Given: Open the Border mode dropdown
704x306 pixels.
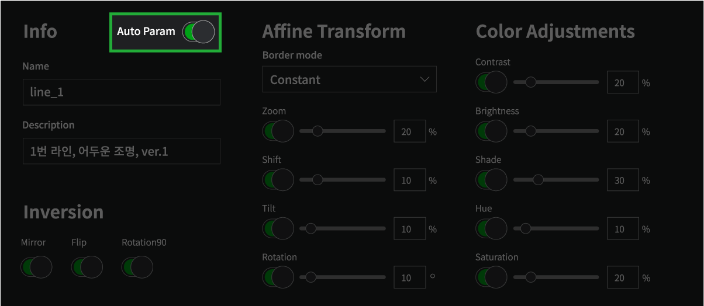Looking at the screenshot, I should click(349, 79).
